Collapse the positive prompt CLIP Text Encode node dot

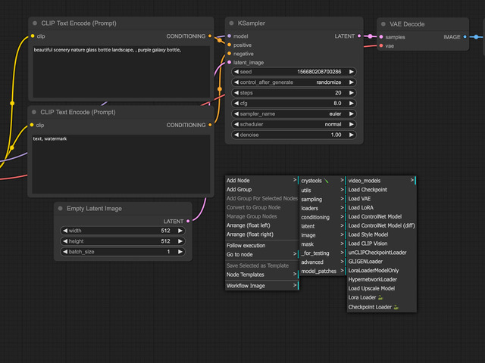[x=35, y=23]
